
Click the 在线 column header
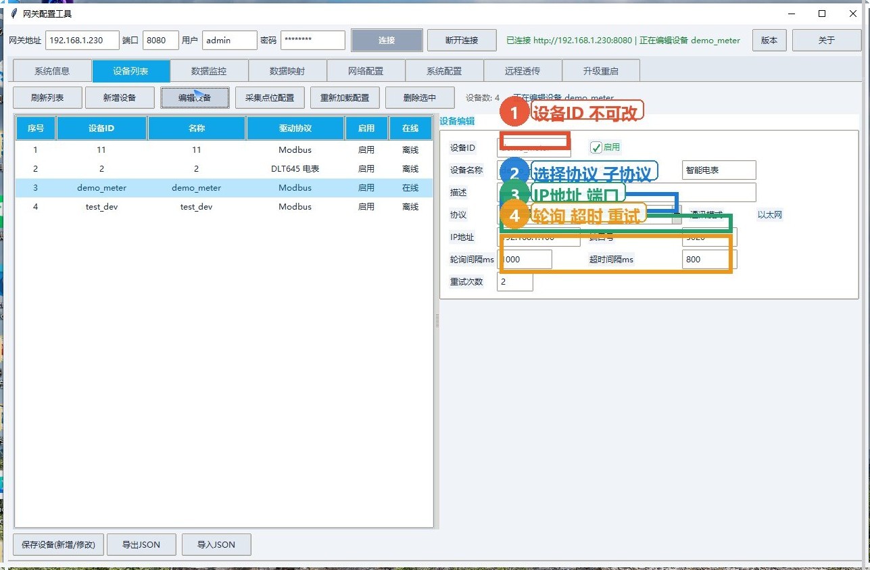[410, 128]
